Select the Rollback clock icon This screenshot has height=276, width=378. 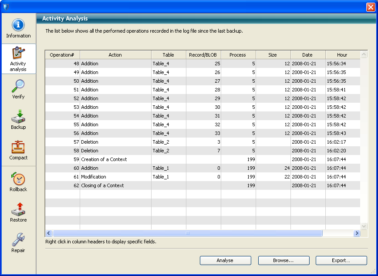point(18,178)
